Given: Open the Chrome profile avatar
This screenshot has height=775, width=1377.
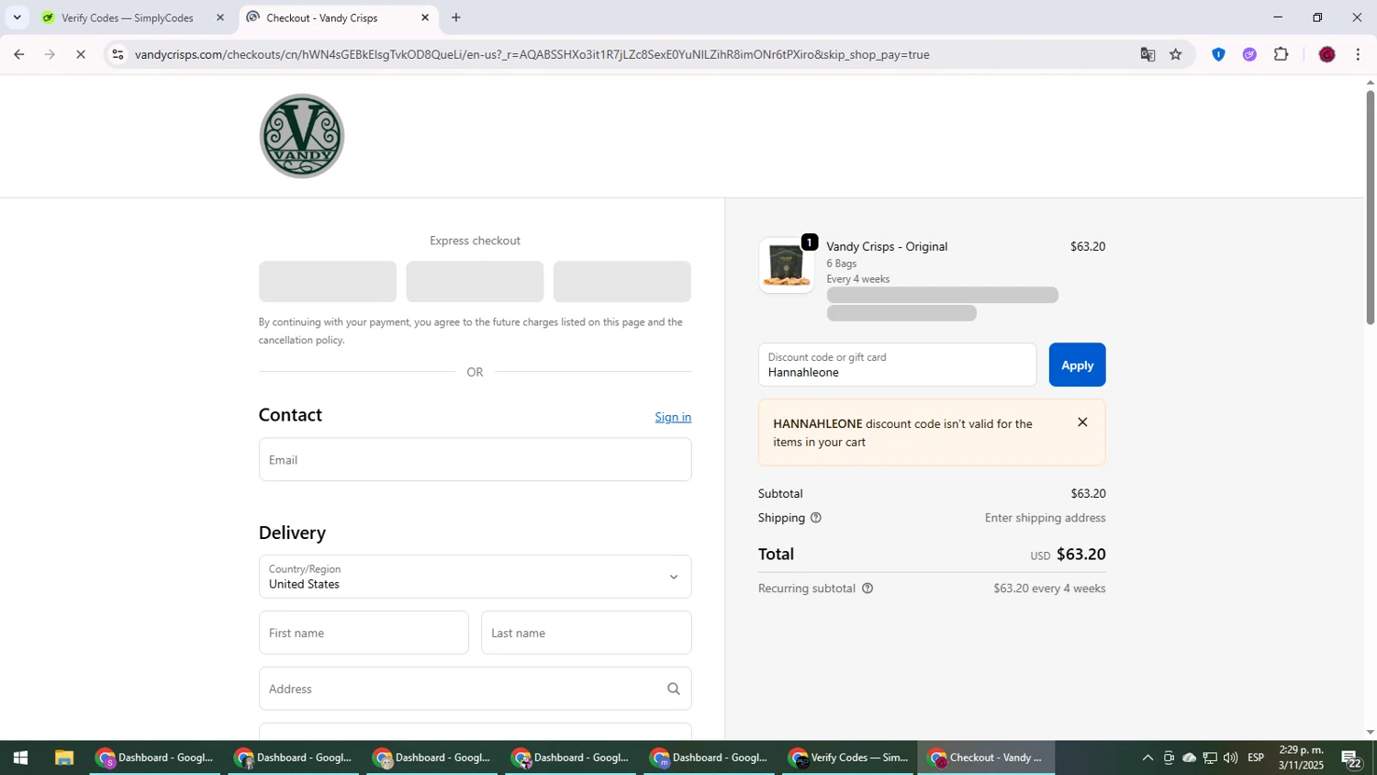Looking at the screenshot, I should (1327, 55).
